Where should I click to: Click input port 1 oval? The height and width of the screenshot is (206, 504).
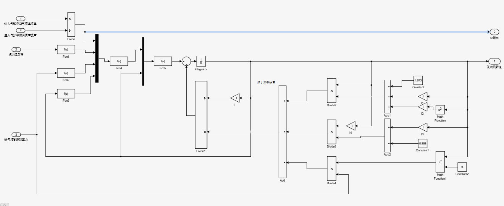click(21, 19)
